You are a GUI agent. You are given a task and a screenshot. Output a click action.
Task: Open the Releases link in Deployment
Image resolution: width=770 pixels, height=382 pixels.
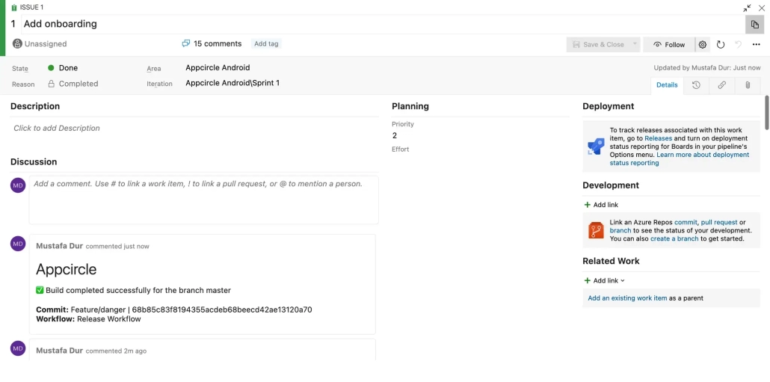point(658,138)
